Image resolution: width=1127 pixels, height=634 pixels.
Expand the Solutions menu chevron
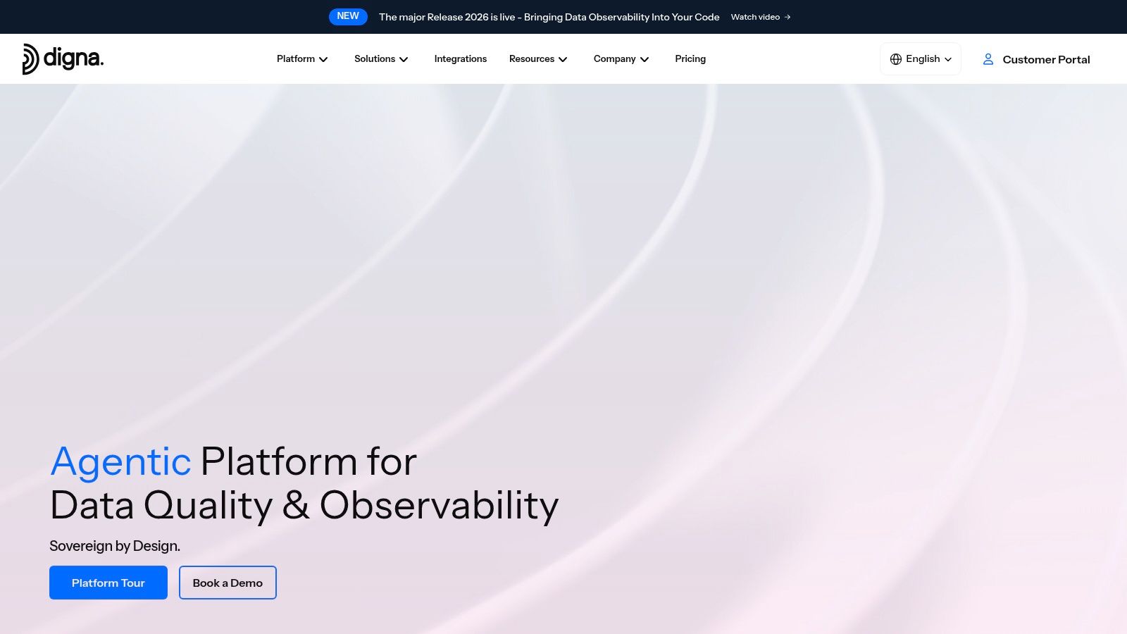404,59
